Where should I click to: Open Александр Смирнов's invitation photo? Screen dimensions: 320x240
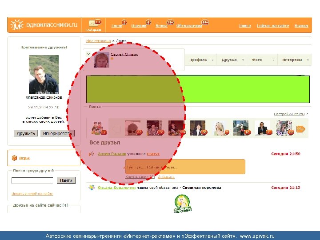[44, 75]
